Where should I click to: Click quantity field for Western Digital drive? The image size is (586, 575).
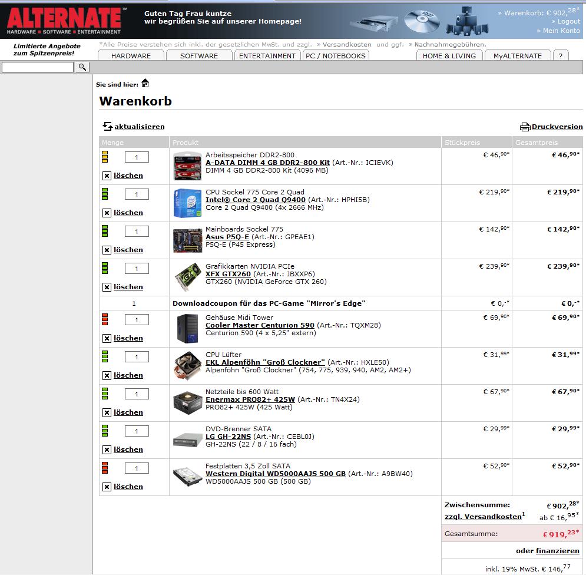click(x=137, y=468)
